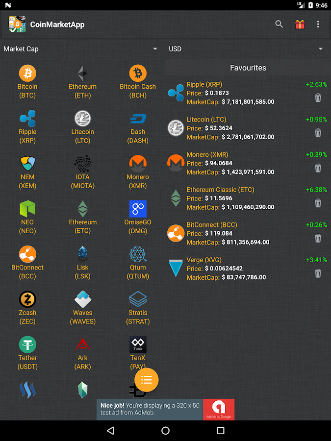
Task: Tap the Android recent apps button
Action: [x=221, y=430]
